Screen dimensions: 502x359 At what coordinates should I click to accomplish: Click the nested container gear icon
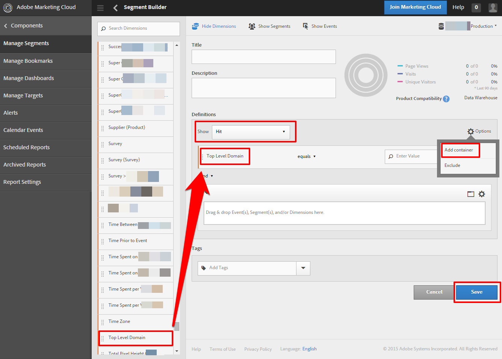click(x=482, y=194)
